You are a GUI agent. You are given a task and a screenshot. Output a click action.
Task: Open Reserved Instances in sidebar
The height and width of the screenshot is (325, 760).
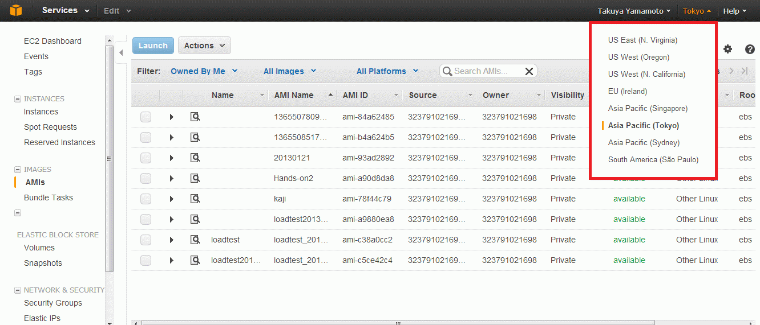tap(59, 142)
